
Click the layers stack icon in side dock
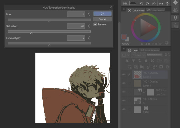(x=175, y=18)
